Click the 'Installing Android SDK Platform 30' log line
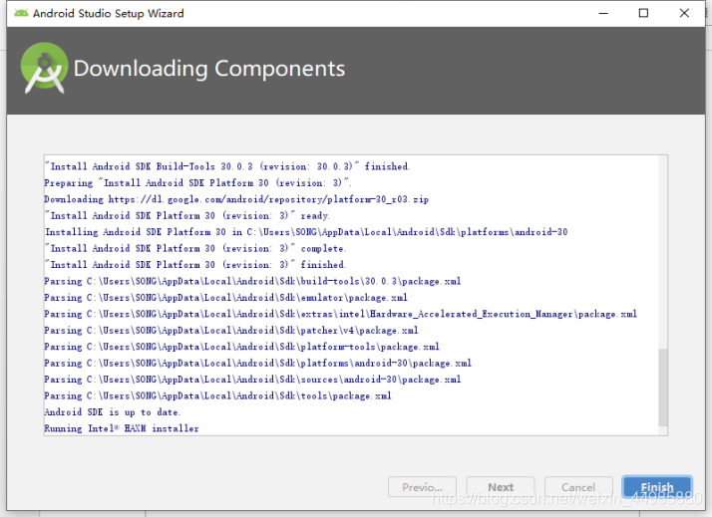The width and height of the screenshot is (712, 517). pos(305,232)
